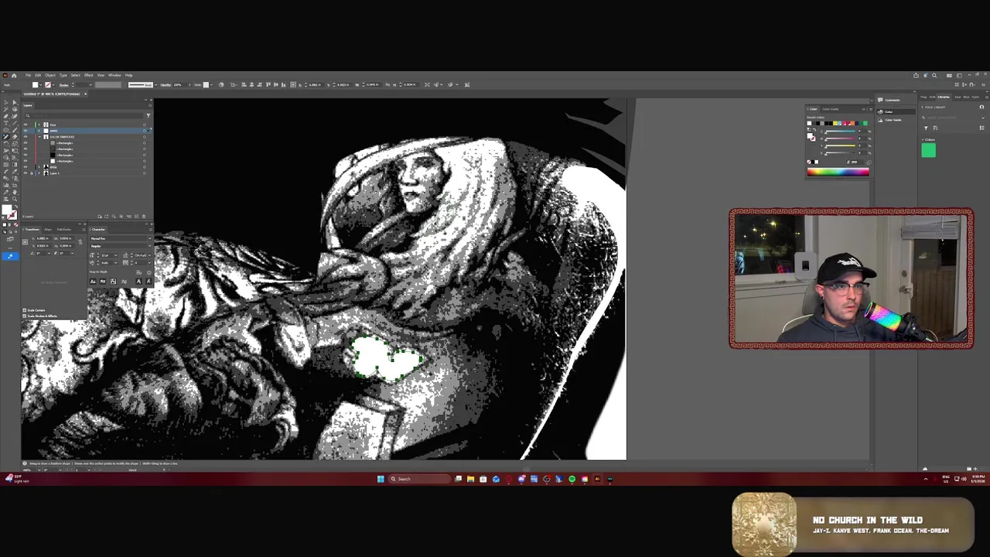Go back via YOUR LIBRARY link

pos(934,107)
